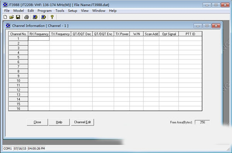Select the RX Frequency cell of channel 1

(39, 39)
